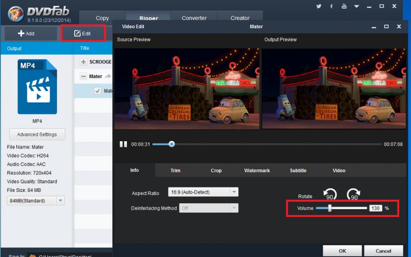
Task: Switch to the Watermark tab
Action: (x=257, y=170)
